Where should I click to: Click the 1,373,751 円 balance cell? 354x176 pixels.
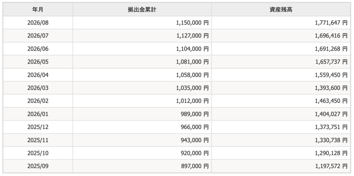(281, 127)
